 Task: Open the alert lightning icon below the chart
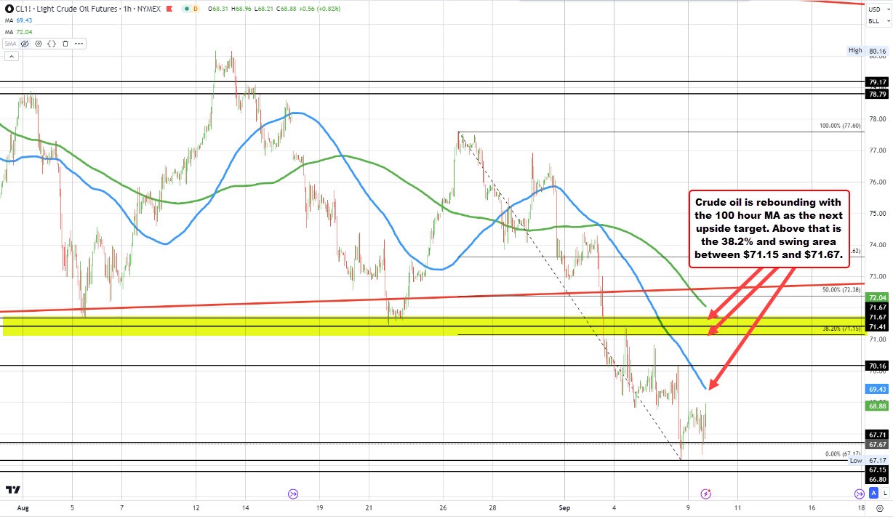(x=705, y=493)
